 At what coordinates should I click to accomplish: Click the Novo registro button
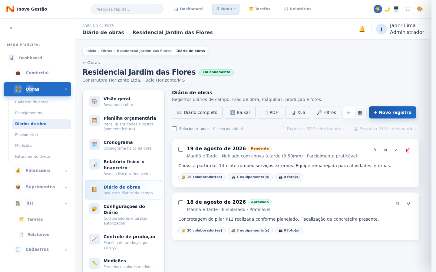click(393, 112)
